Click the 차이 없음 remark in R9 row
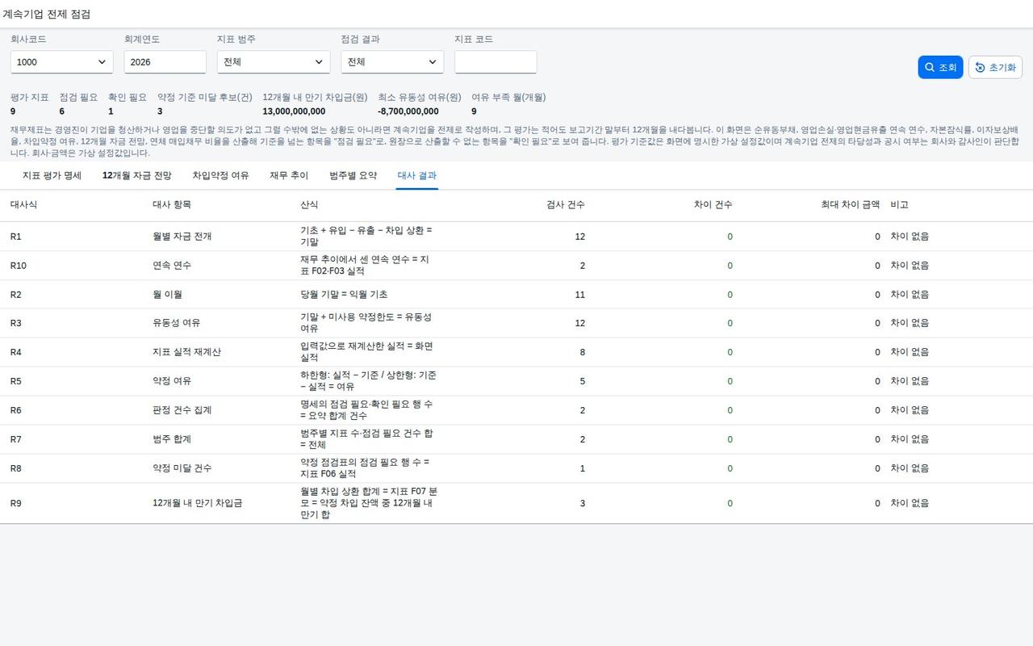The width and height of the screenshot is (1033, 646). click(910, 503)
